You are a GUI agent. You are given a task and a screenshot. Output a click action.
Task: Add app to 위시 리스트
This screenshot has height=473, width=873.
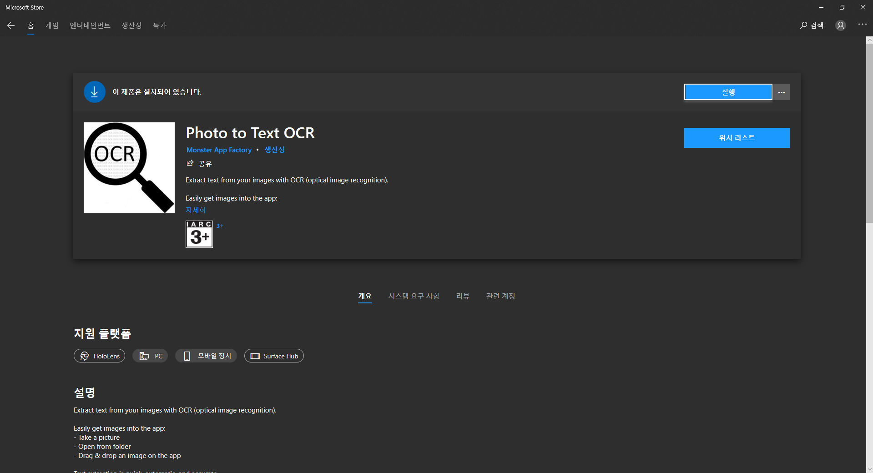[737, 137]
